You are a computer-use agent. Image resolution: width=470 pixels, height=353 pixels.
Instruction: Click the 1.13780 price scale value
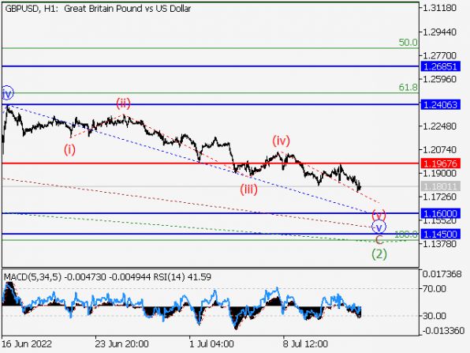click(x=439, y=243)
